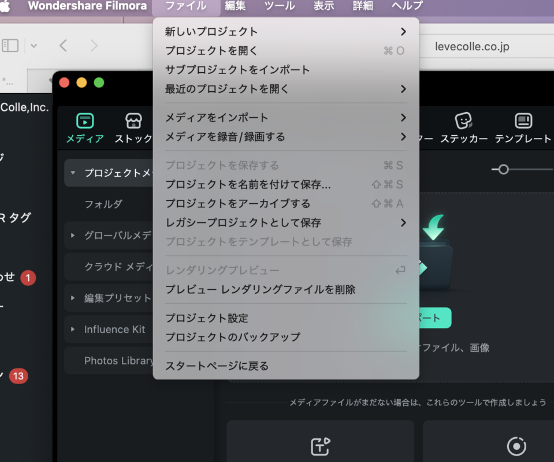Viewport: 554px width, 462px height.
Task: Click the red badge showing 1
Action: (x=28, y=278)
